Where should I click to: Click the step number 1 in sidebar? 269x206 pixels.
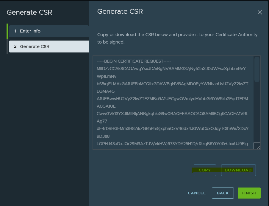(15, 31)
